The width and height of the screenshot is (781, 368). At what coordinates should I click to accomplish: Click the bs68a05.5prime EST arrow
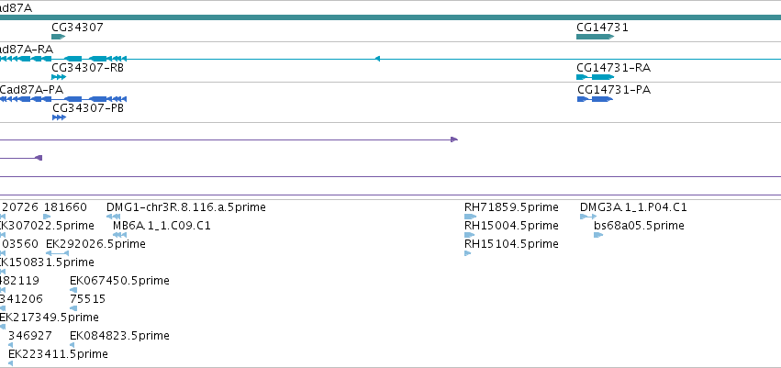coord(598,235)
